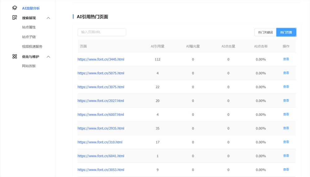Select AI引用量 value 1 in 6041.html row
This screenshot has height=177, width=310.
click(x=157, y=156)
